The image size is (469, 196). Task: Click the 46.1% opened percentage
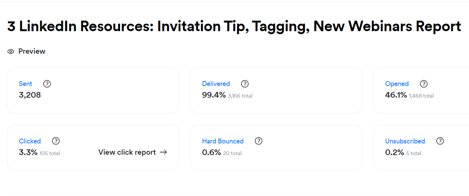pos(396,95)
